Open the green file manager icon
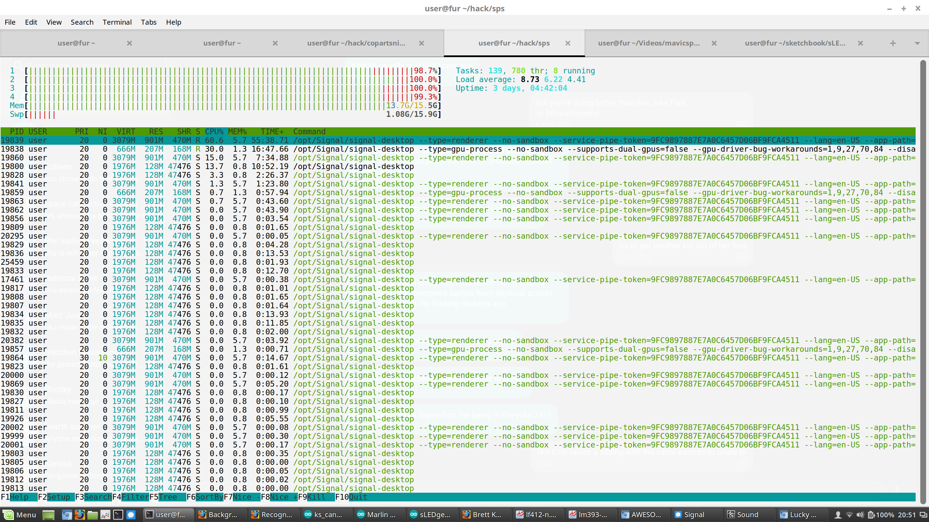Image resolution: width=929 pixels, height=522 pixels. click(92, 514)
